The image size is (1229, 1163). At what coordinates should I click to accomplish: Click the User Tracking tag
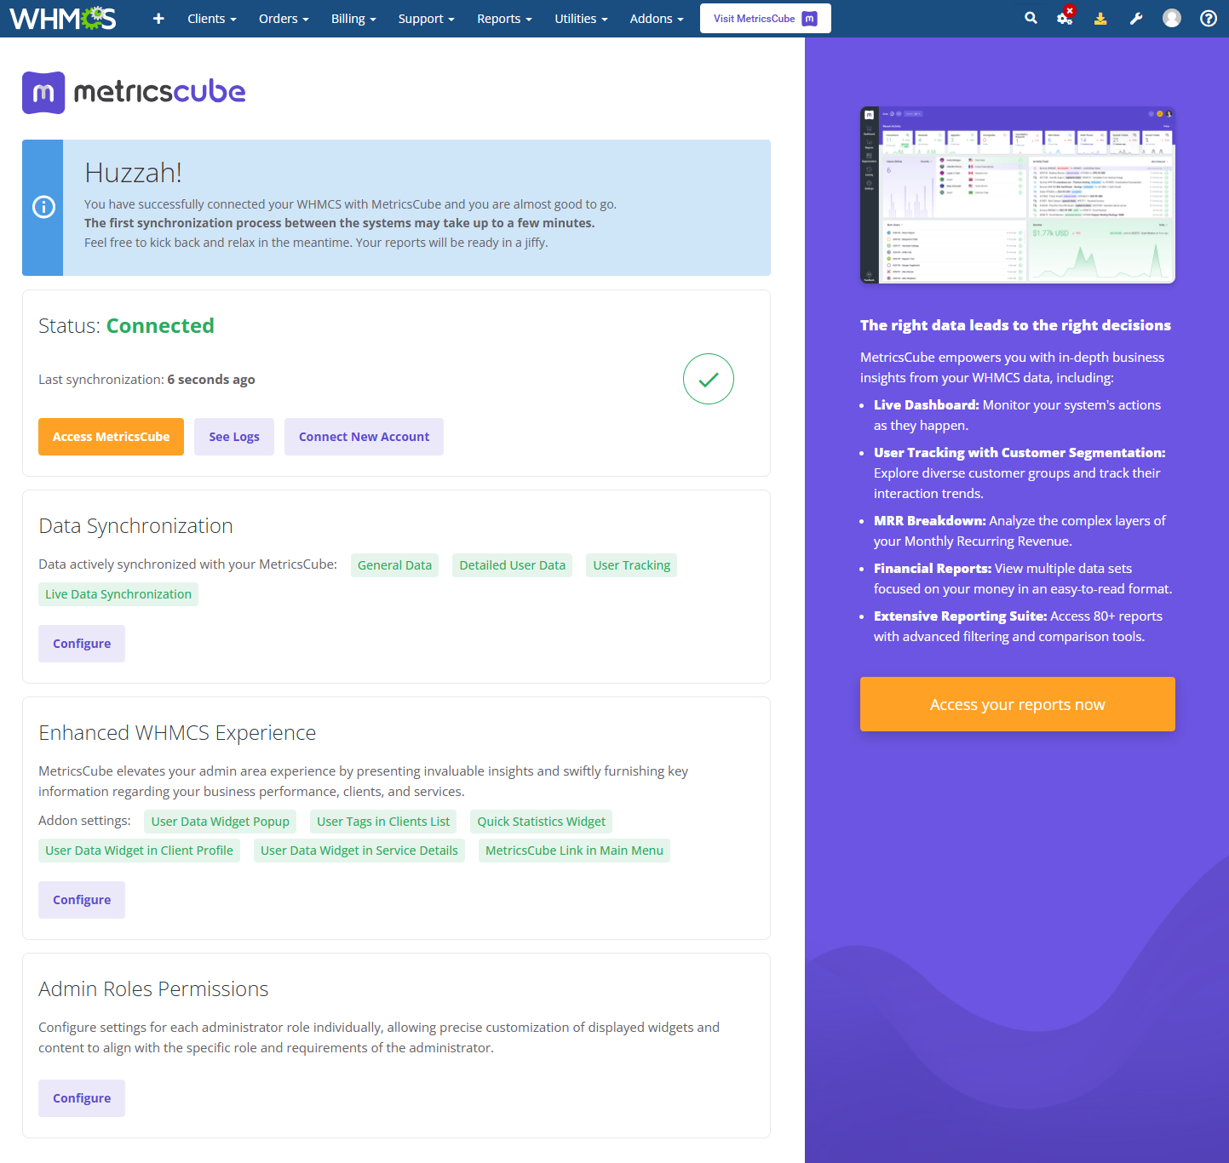click(632, 565)
